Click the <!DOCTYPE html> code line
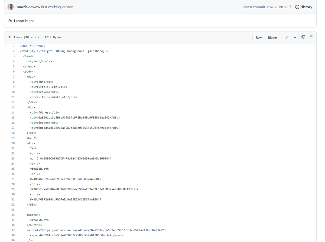 (x=32, y=46)
